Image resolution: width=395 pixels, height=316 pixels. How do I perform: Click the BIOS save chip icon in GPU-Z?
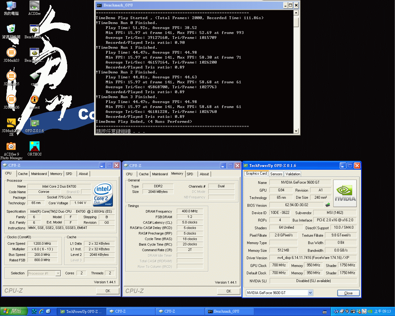(328, 205)
